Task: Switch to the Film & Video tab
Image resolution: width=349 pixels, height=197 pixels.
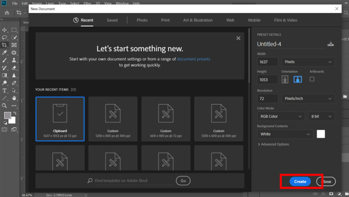Action: [x=285, y=20]
